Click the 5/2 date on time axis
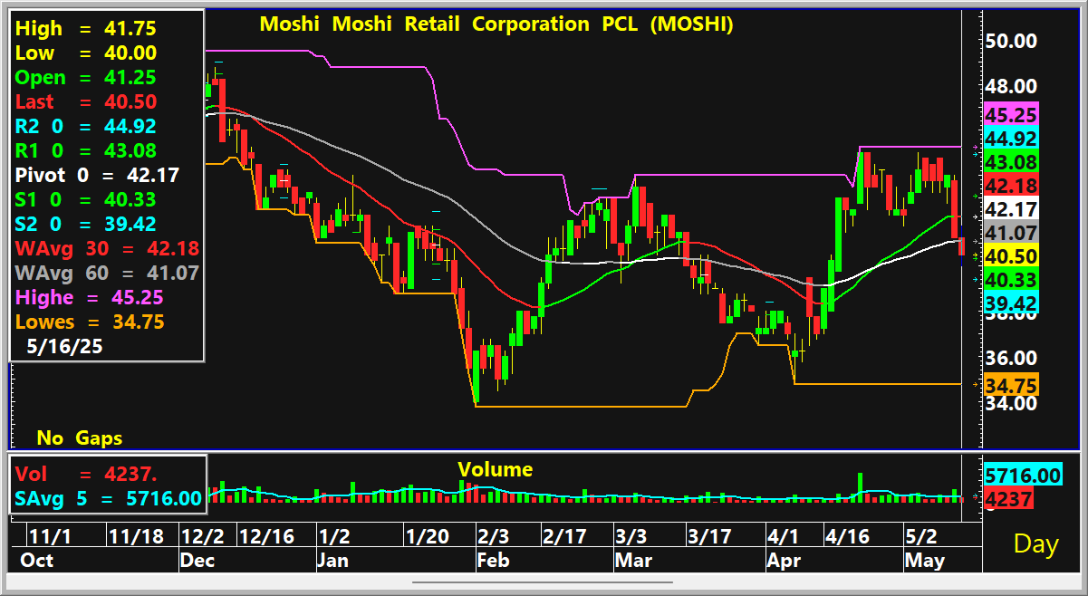This screenshot has height=596, width=1088. click(x=920, y=536)
